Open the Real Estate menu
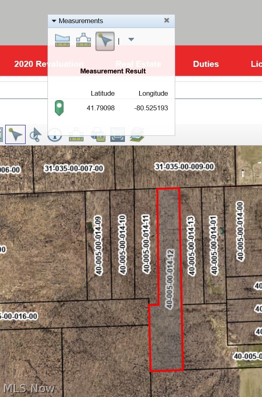The width and height of the screenshot is (262, 397). pyautogui.click(x=138, y=64)
